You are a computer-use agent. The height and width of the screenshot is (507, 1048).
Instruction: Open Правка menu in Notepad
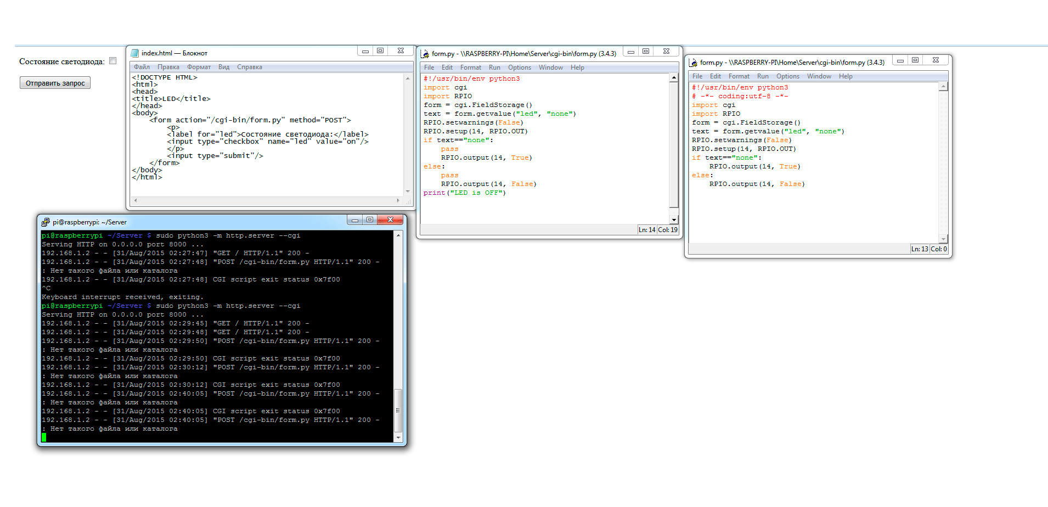[x=168, y=67]
